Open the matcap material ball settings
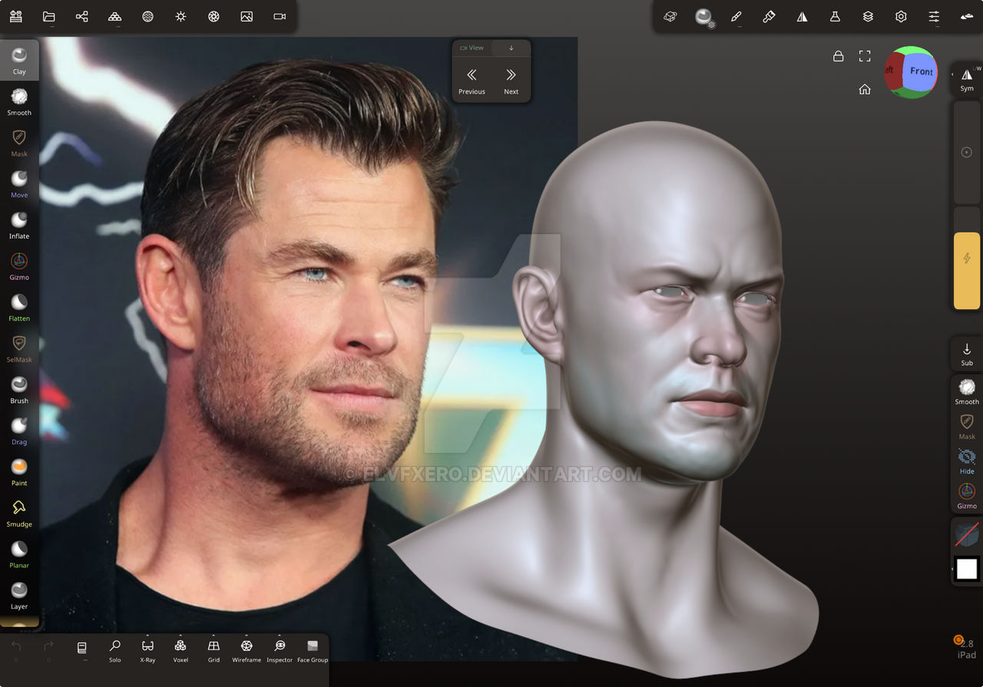The image size is (983, 687). click(x=704, y=17)
